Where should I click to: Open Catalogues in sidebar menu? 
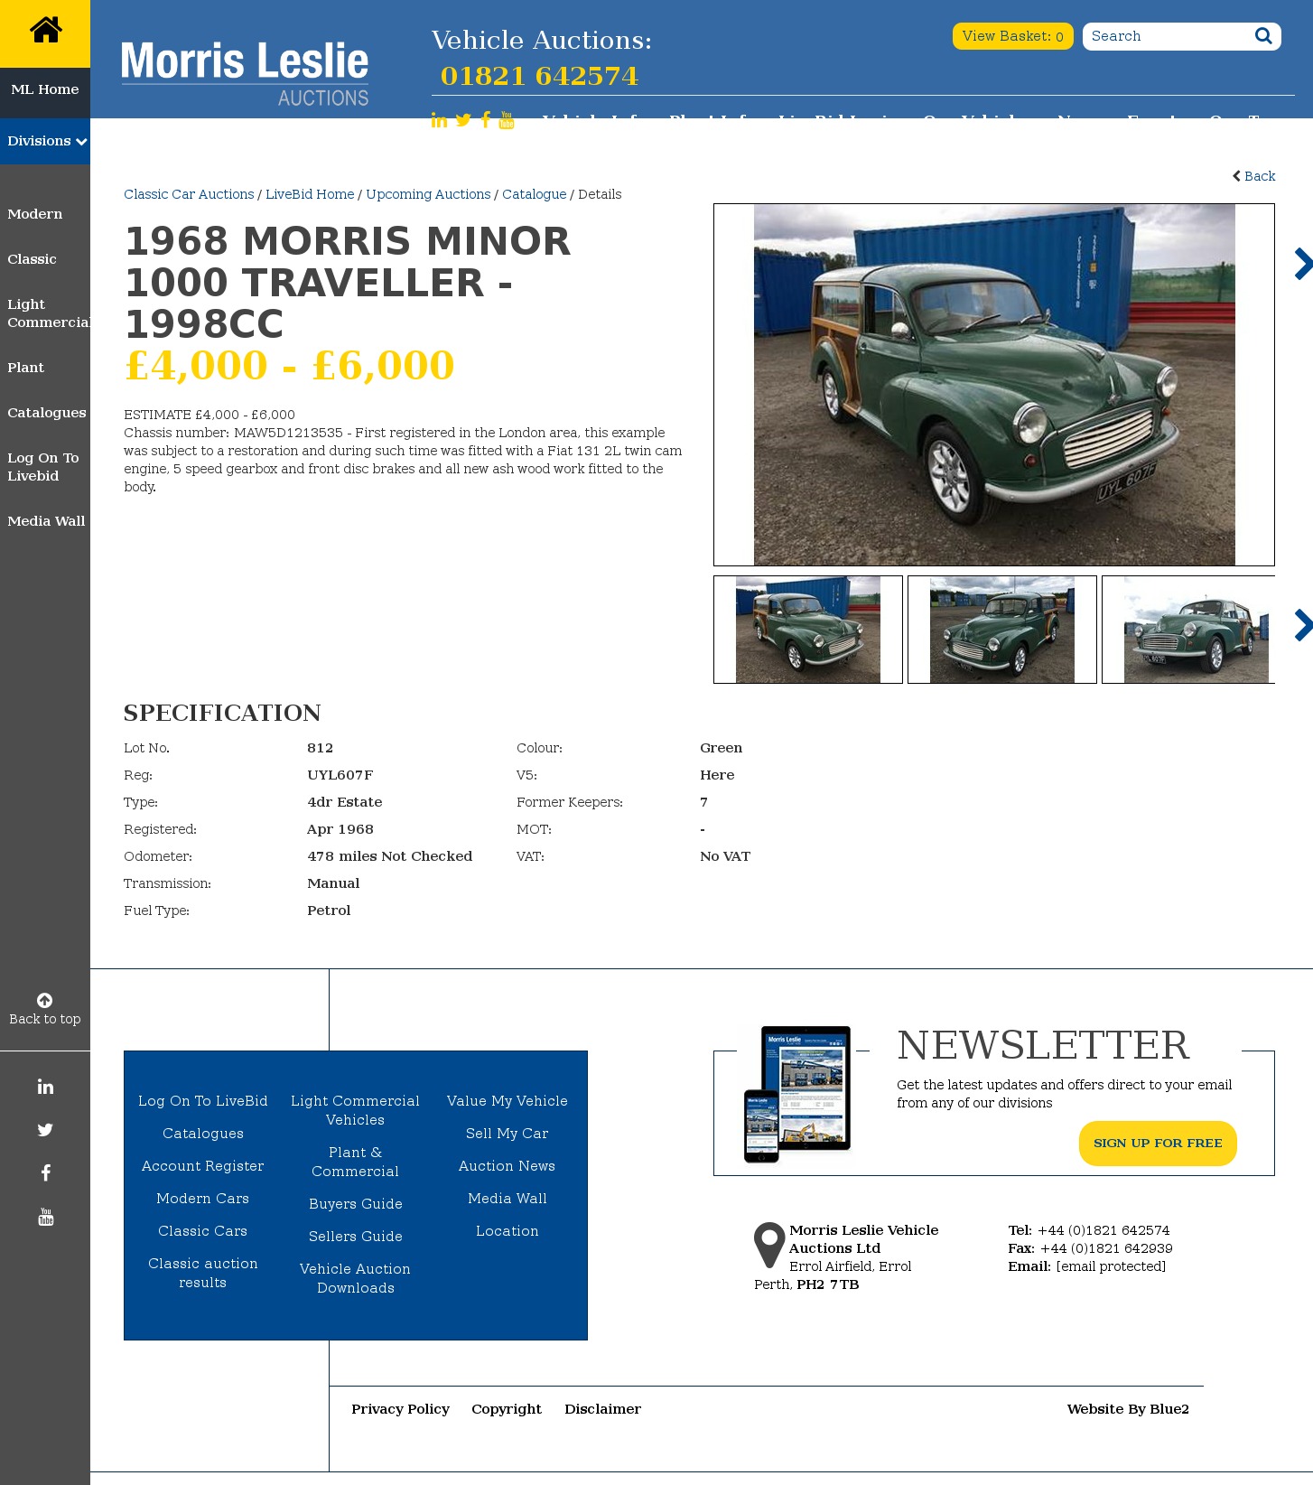[47, 413]
